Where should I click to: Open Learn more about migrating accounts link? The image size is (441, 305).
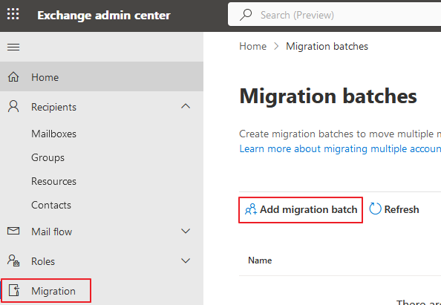pos(340,148)
